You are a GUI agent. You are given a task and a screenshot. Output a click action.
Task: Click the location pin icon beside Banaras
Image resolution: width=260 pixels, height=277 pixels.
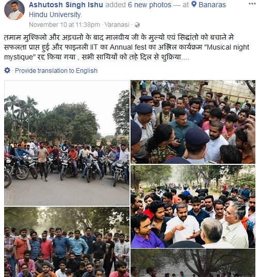pyautogui.click(x=194, y=5)
